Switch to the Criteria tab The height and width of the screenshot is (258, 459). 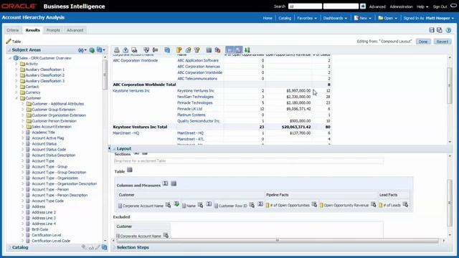[x=13, y=30]
